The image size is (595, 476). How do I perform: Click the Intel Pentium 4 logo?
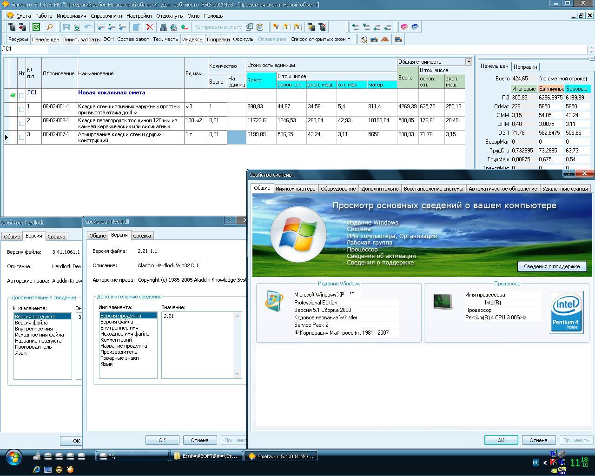(x=566, y=312)
